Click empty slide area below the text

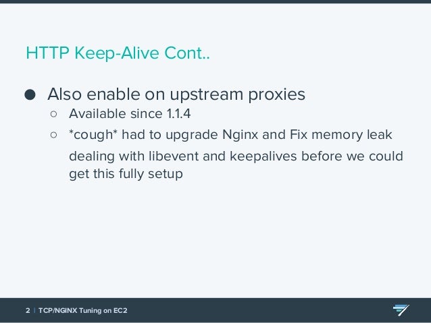pyautogui.click(x=215, y=239)
